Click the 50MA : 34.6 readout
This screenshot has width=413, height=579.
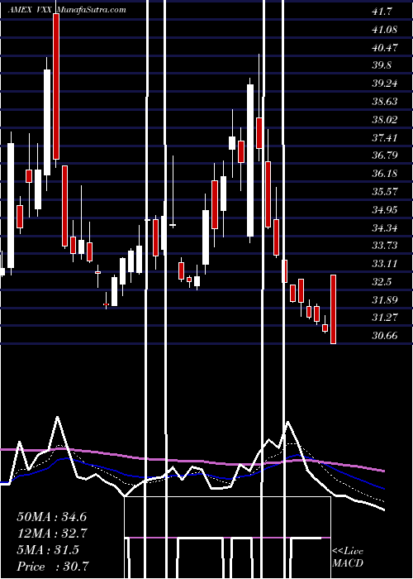click(x=51, y=517)
